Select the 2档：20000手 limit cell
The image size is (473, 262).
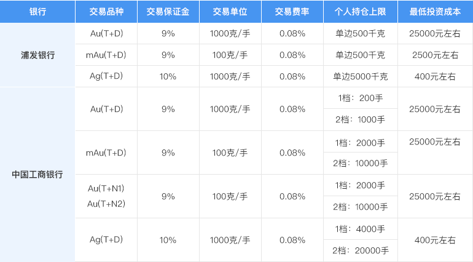point(361,250)
